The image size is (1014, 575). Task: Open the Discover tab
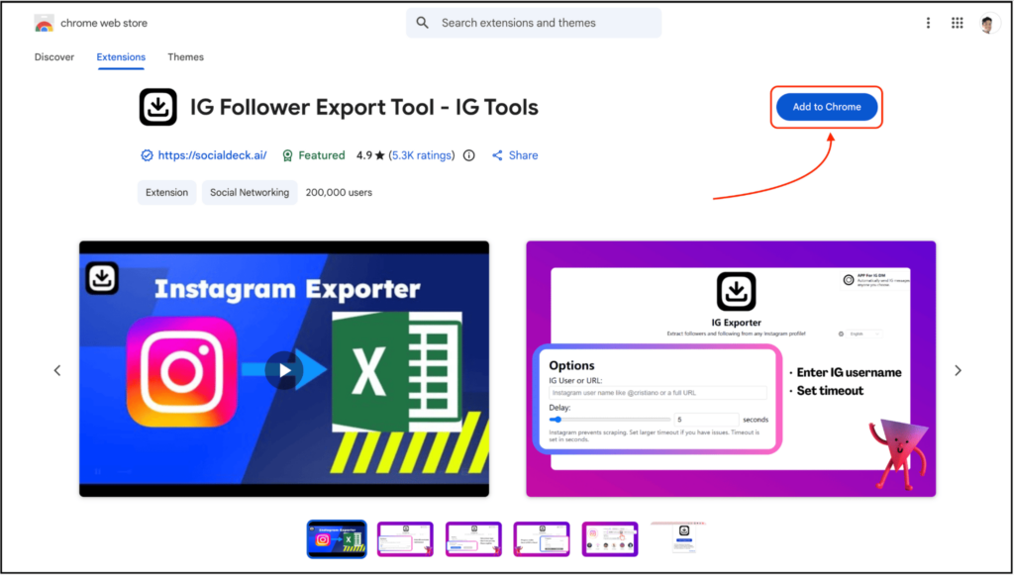point(54,57)
